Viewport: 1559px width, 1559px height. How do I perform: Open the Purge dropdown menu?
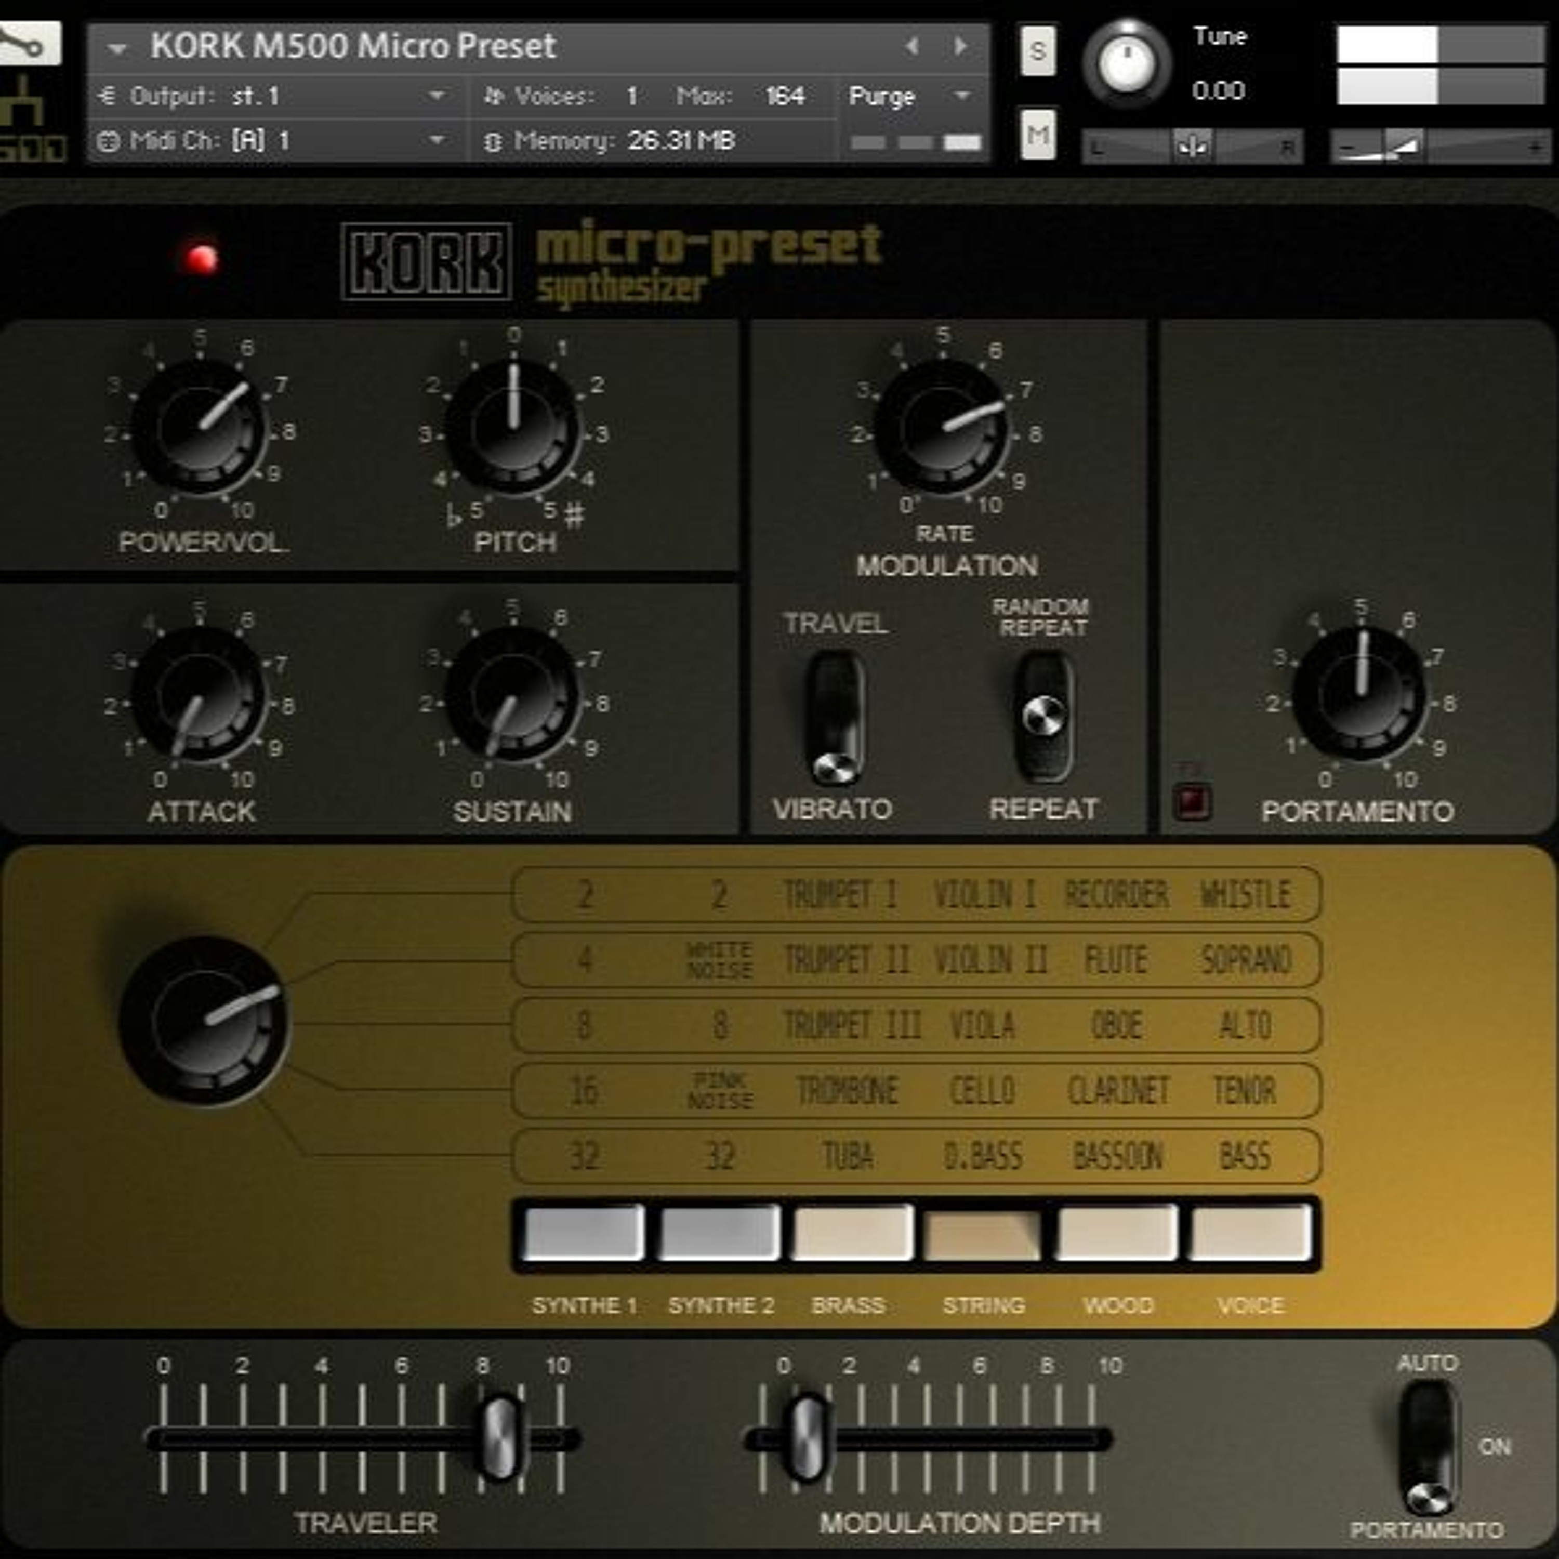pyautogui.click(x=909, y=97)
